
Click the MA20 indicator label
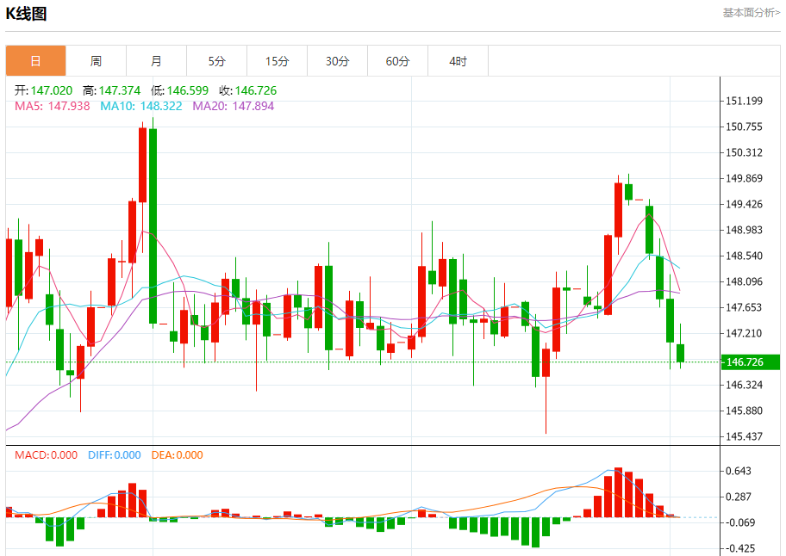[x=233, y=106]
